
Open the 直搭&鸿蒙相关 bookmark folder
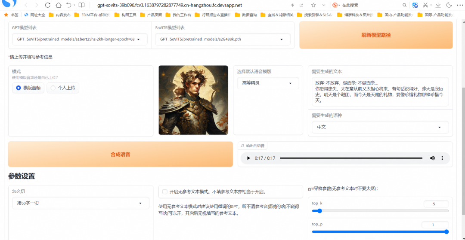pos(277,15)
